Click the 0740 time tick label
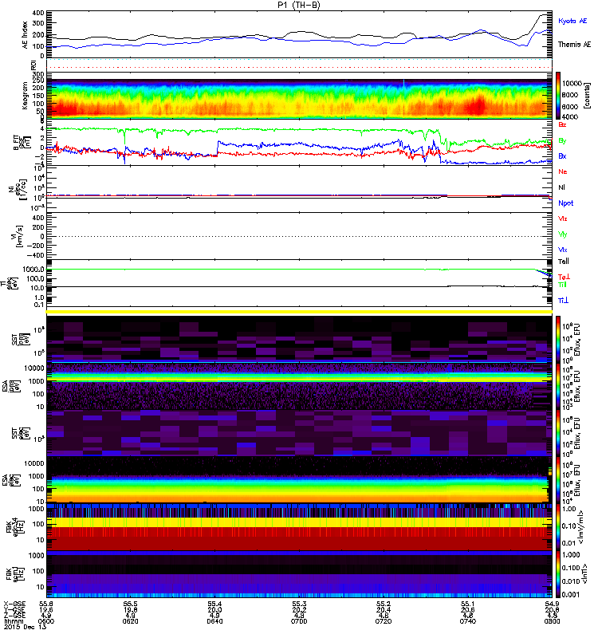Screen dimensions: 598x638 coord(468,621)
